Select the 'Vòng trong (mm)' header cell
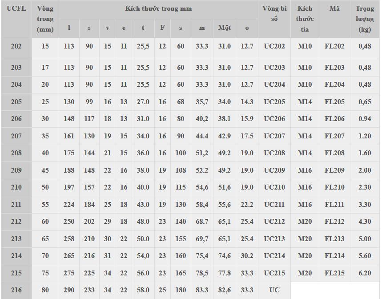This screenshot has width=382, height=299. pos(45,19)
